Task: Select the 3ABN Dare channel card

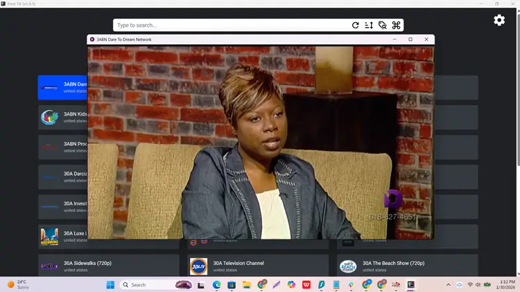Action: pos(62,88)
